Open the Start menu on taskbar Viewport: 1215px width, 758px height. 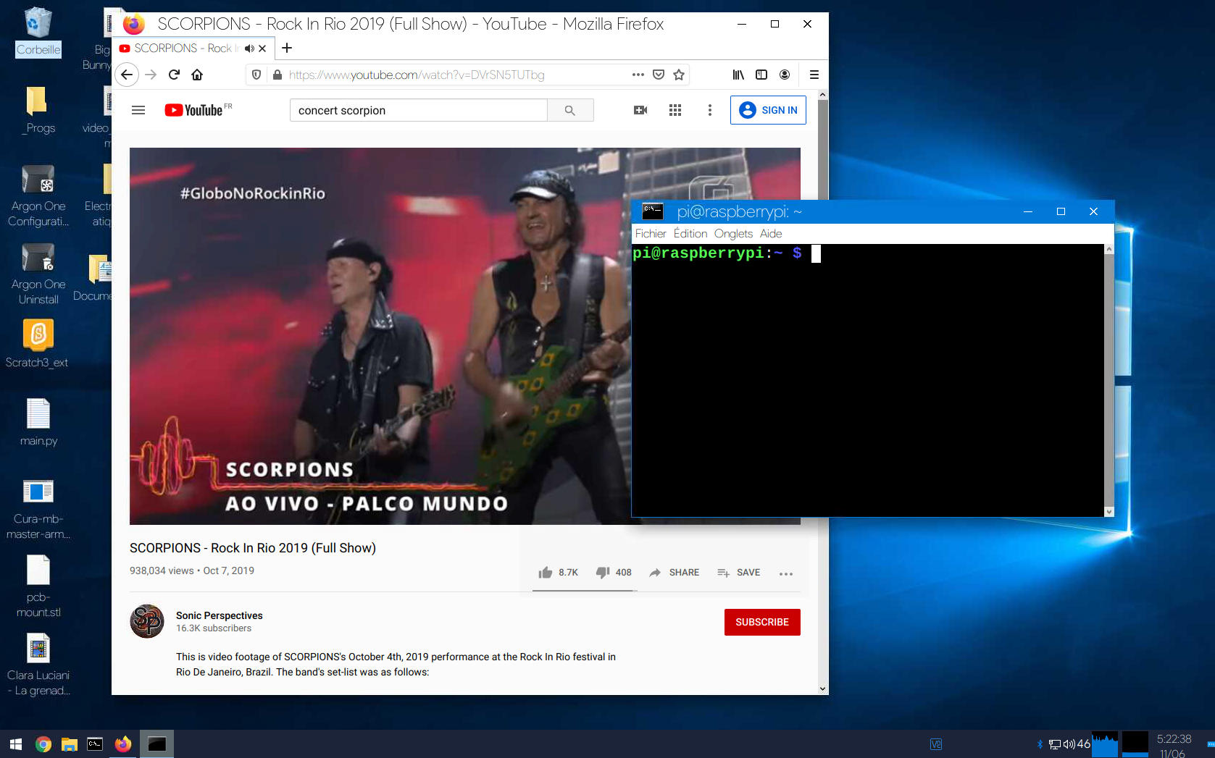pos(16,744)
